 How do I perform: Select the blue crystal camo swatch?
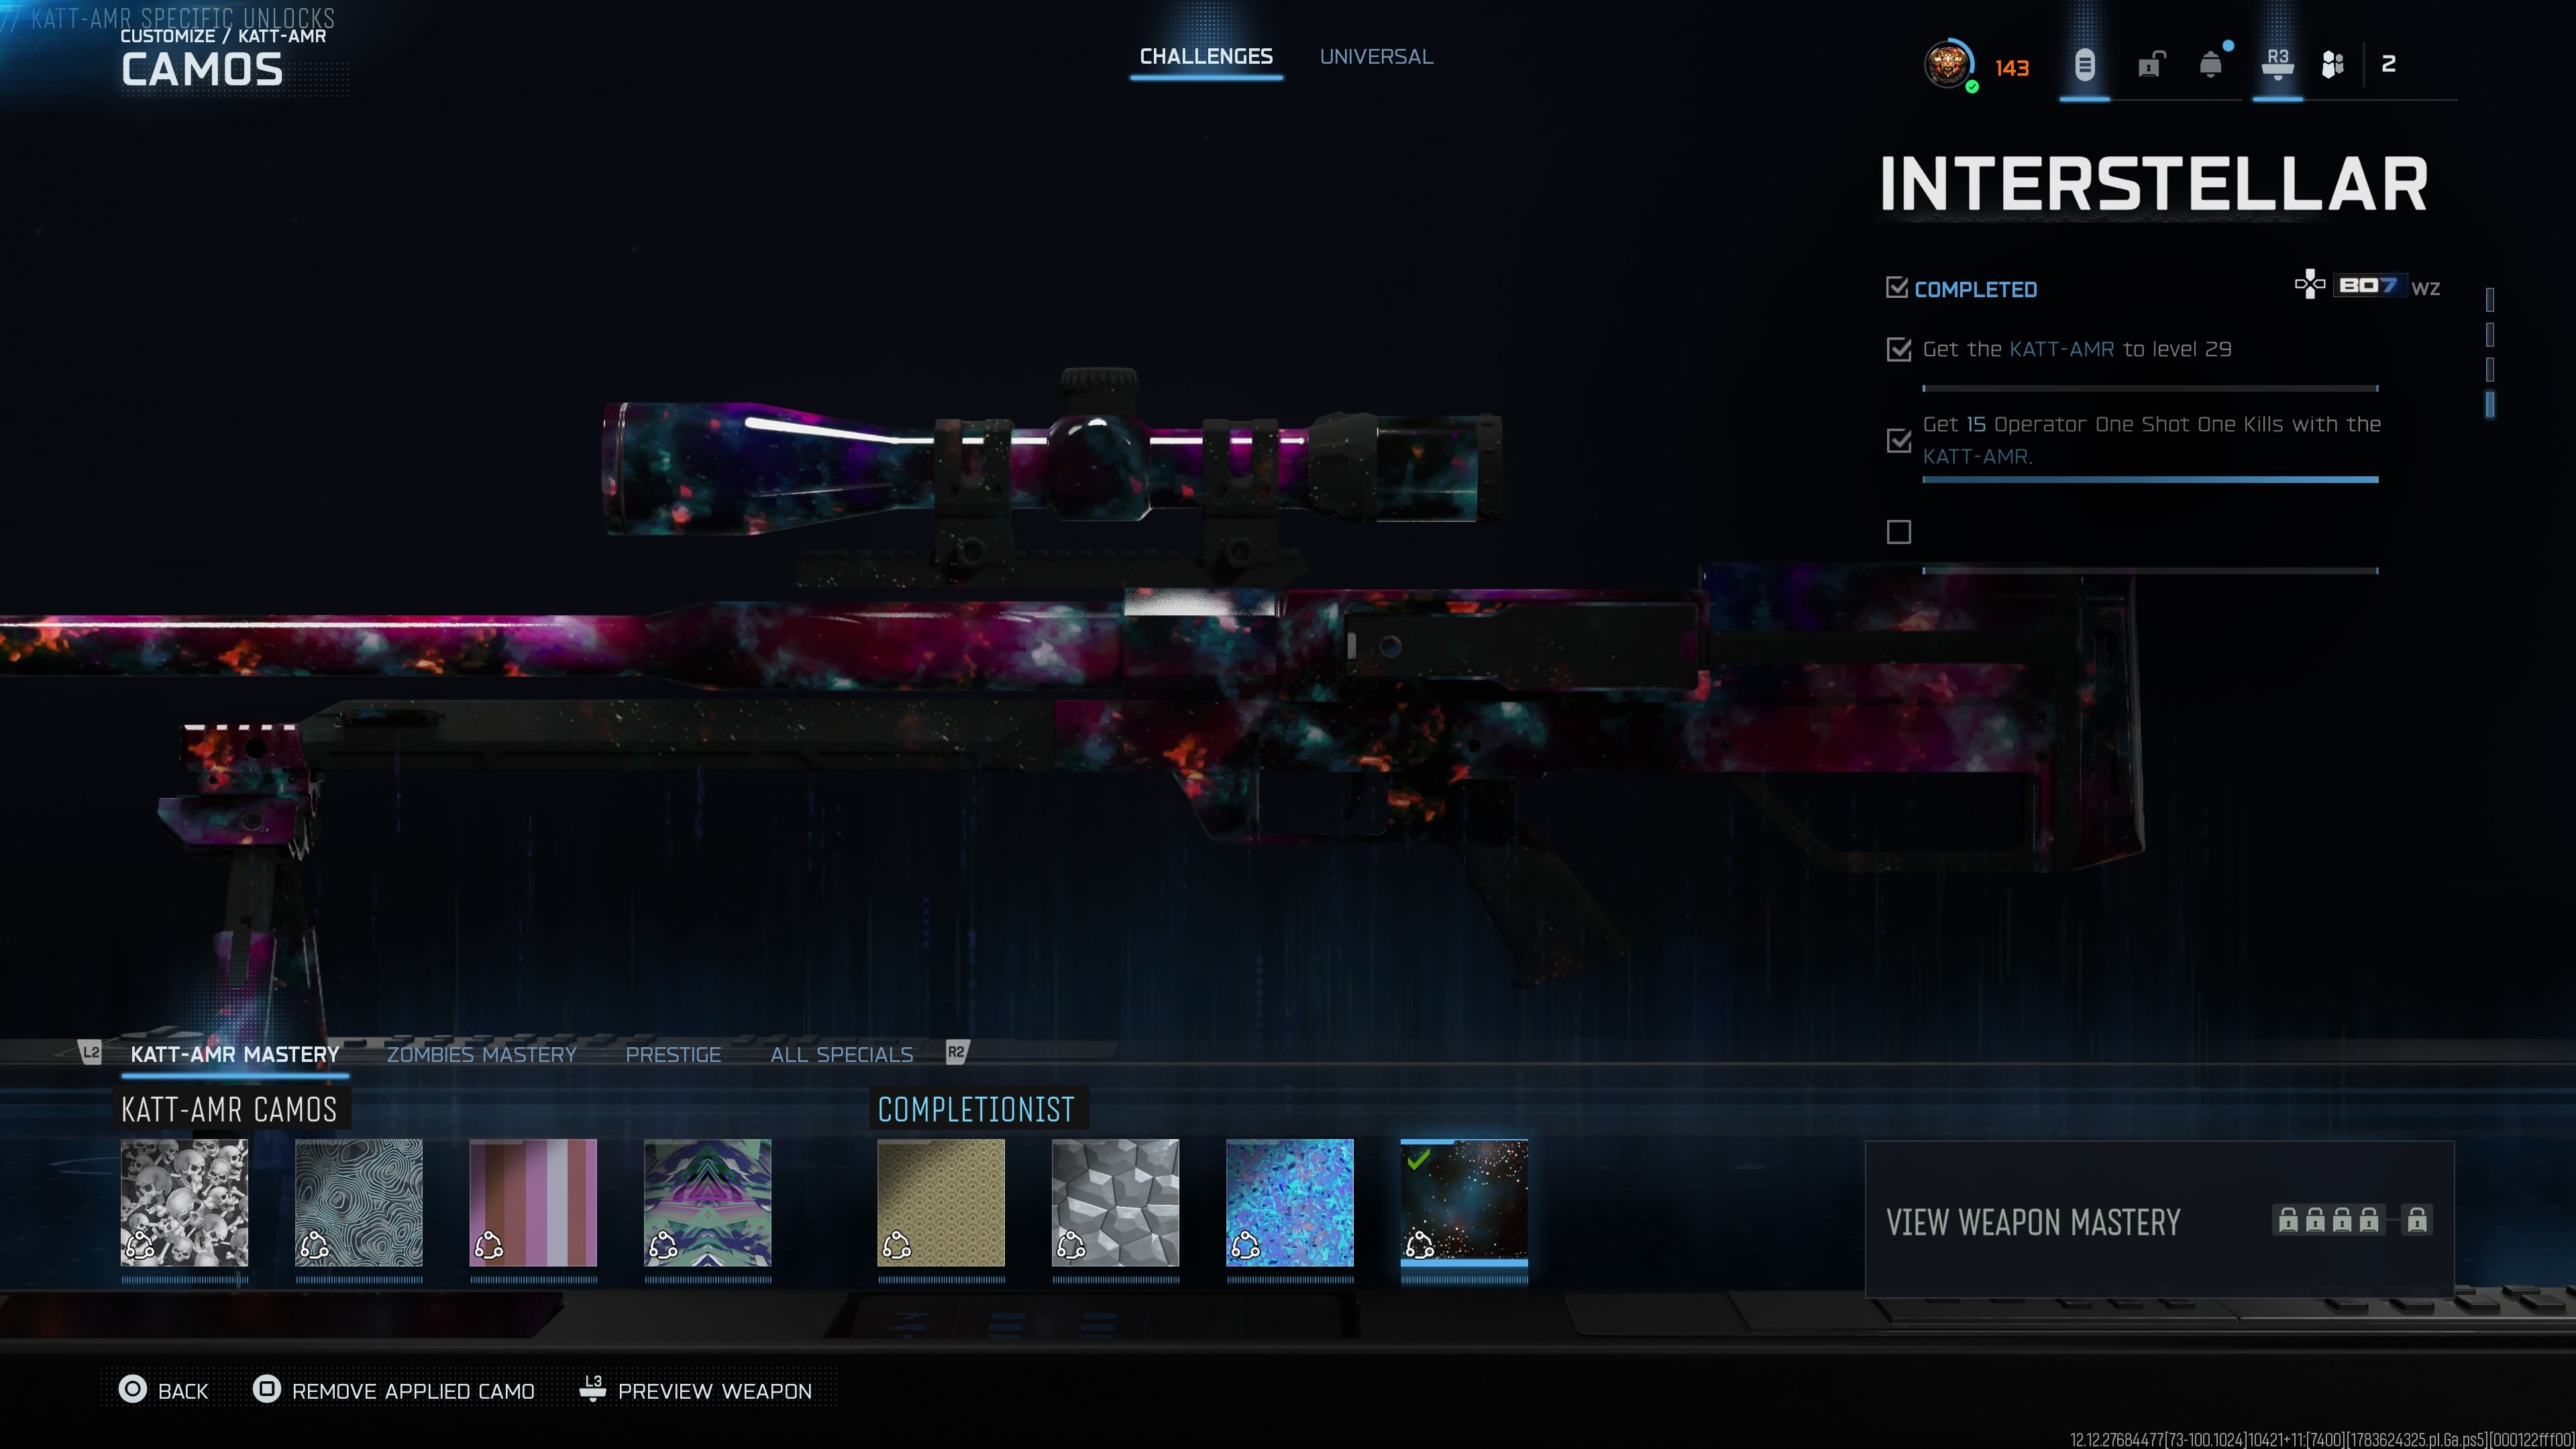tap(1289, 1202)
